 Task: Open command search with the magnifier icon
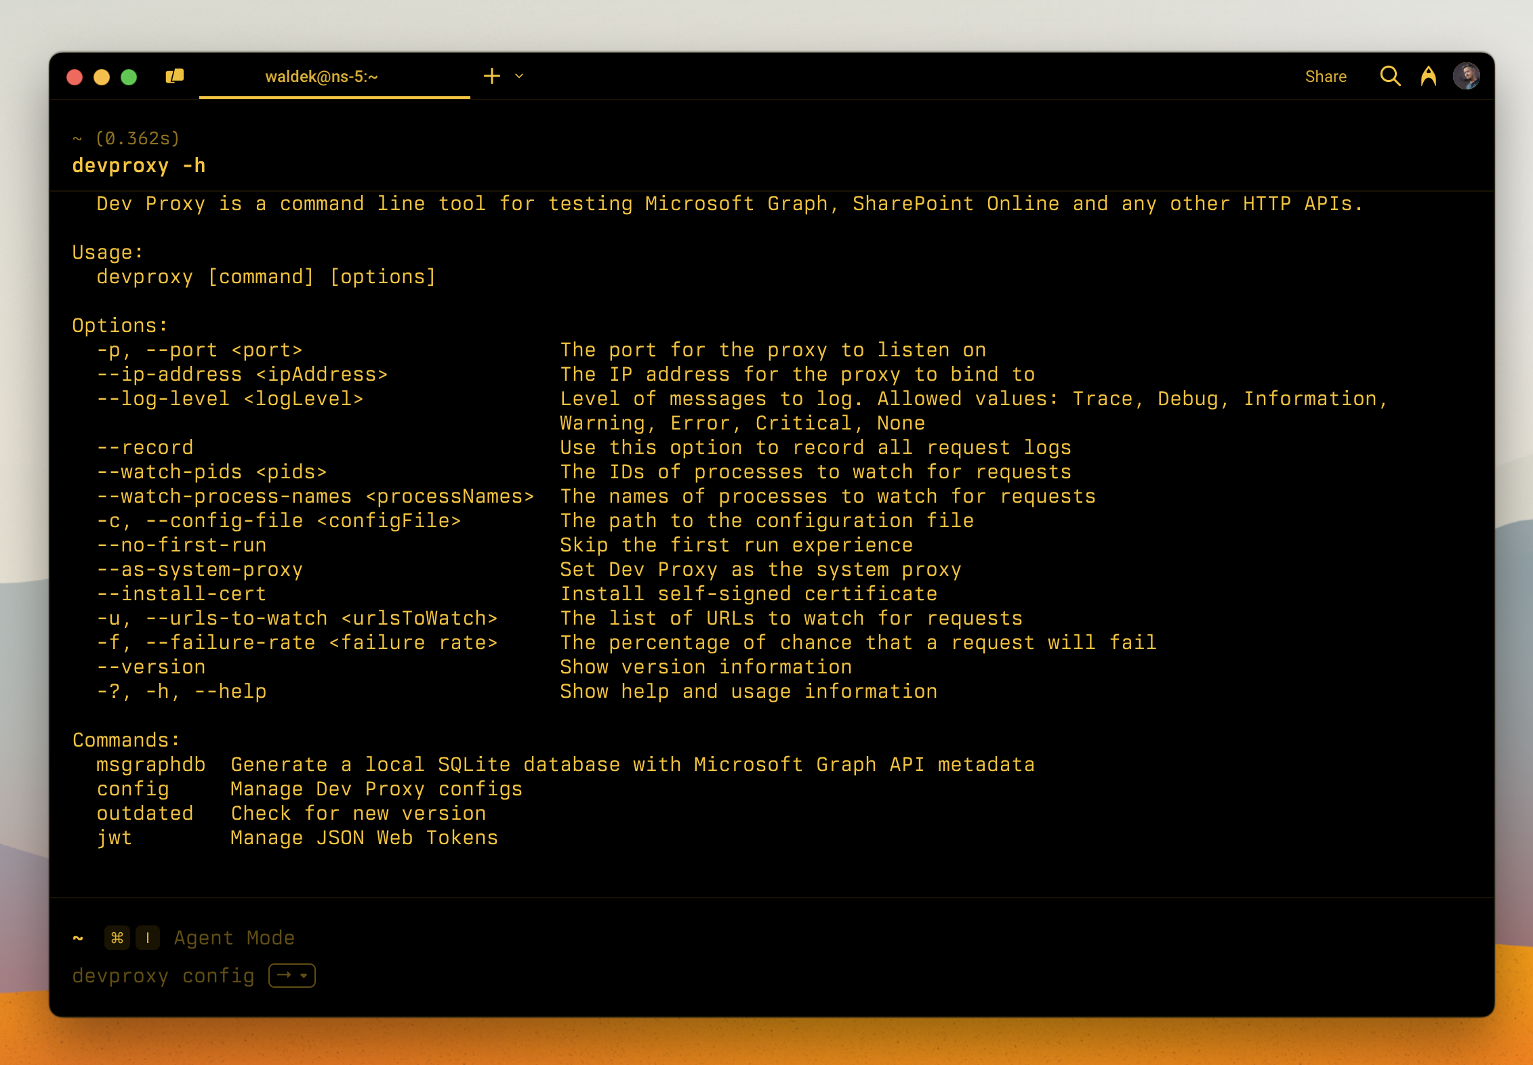pos(1391,77)
